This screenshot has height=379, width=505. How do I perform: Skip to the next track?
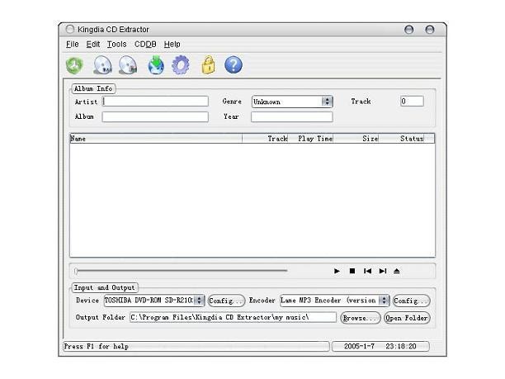point(383,271)
